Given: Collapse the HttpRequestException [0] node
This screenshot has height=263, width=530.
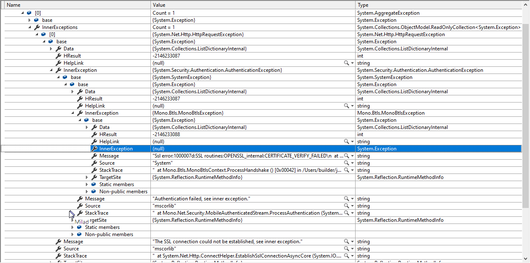Looking at the screenshot, I should point(37,34).
